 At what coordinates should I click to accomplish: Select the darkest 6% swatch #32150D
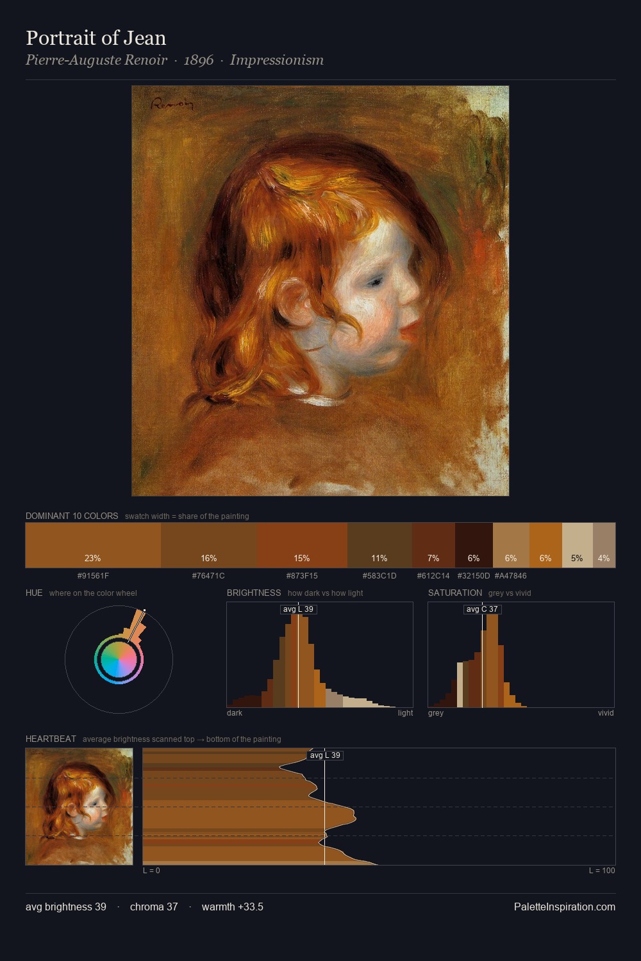tap(474, 545)
